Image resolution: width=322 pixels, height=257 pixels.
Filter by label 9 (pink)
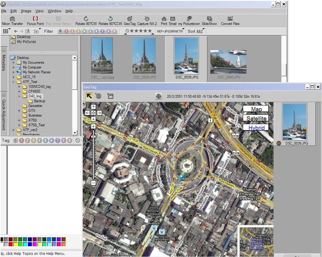pyautogui.click(x=114, y=31)
